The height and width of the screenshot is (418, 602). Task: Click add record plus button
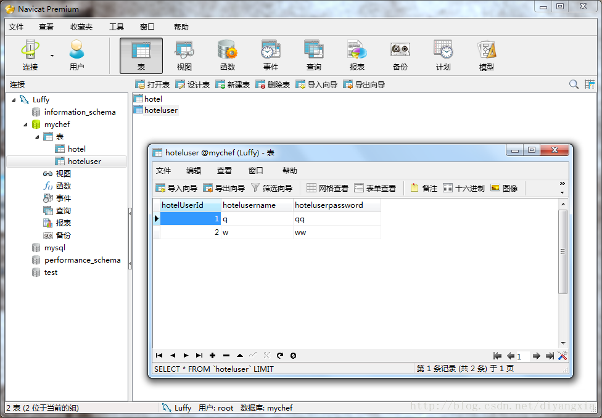coord(212,356)
